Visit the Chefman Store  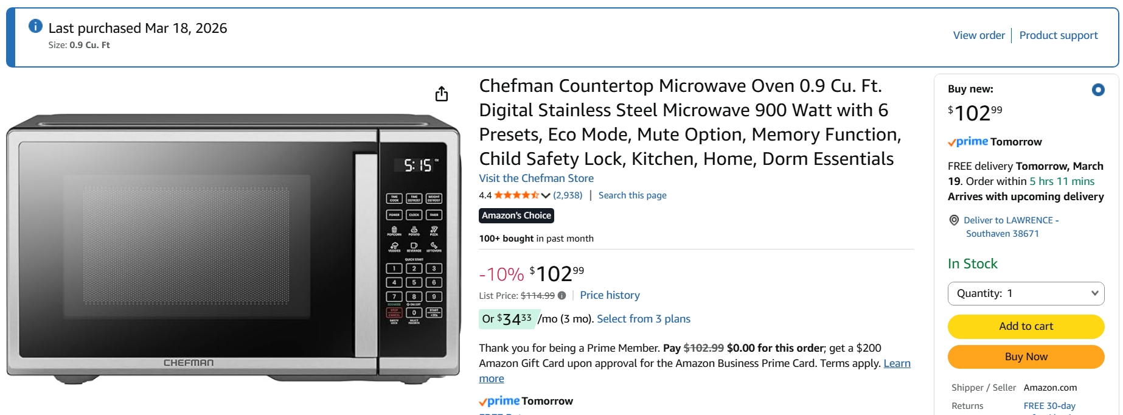pos(536,178)
